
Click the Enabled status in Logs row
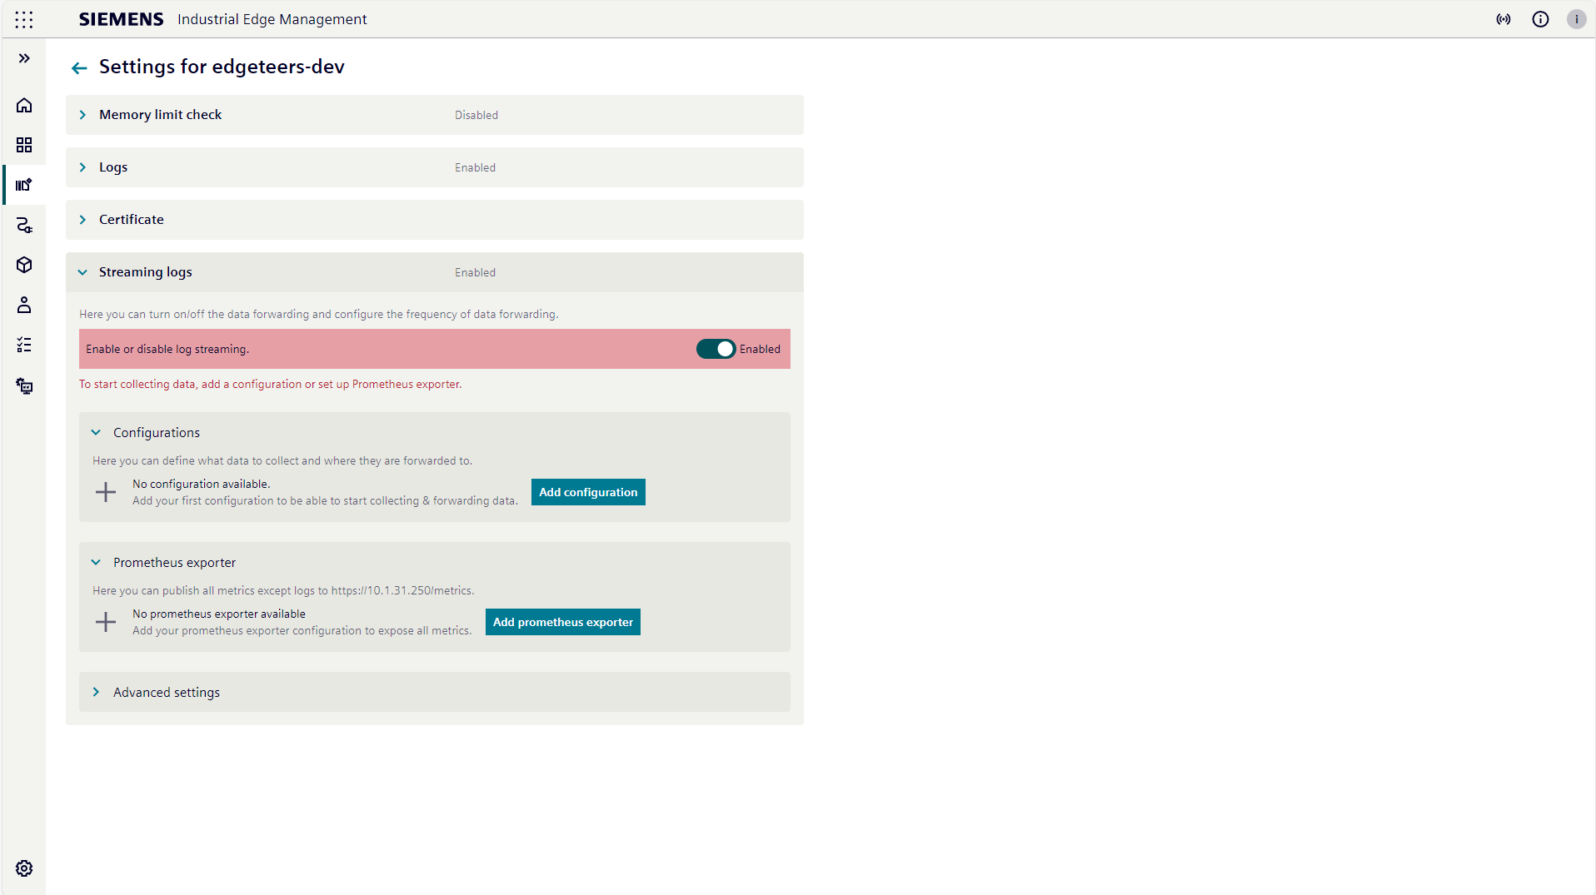coord(475,167)
